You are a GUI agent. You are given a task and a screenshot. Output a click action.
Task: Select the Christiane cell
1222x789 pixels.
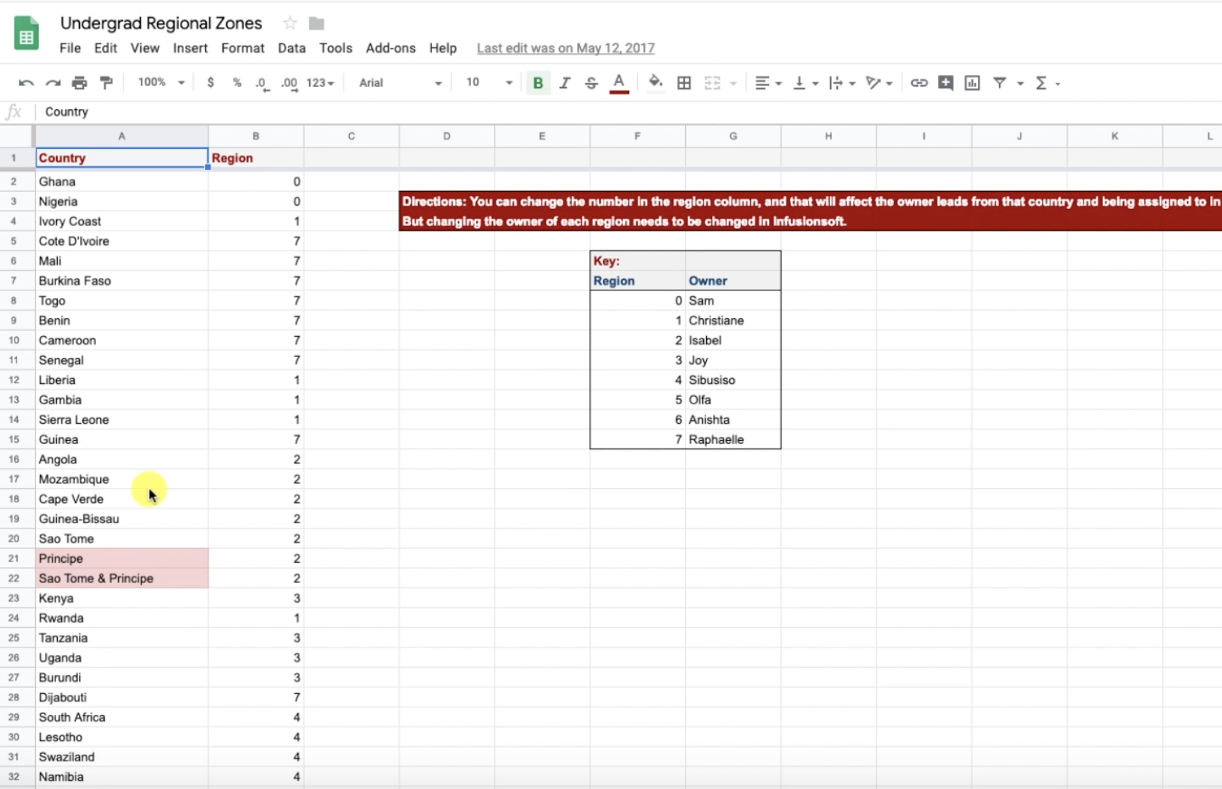(733, 320)
